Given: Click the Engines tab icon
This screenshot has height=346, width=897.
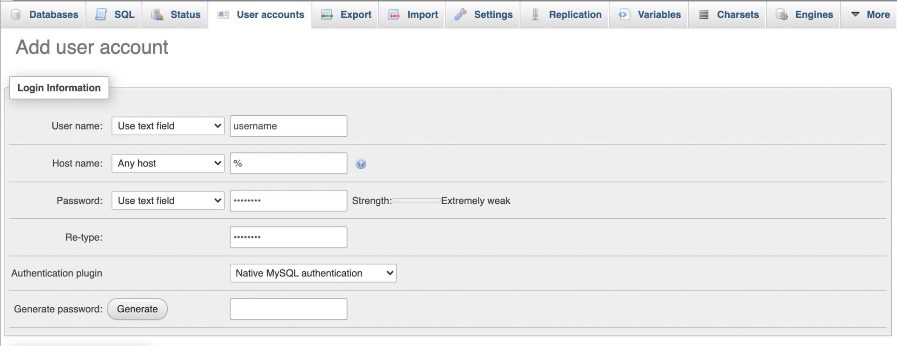Looking at the screenshot, I should pyautogui.click(x=782, y=14).
